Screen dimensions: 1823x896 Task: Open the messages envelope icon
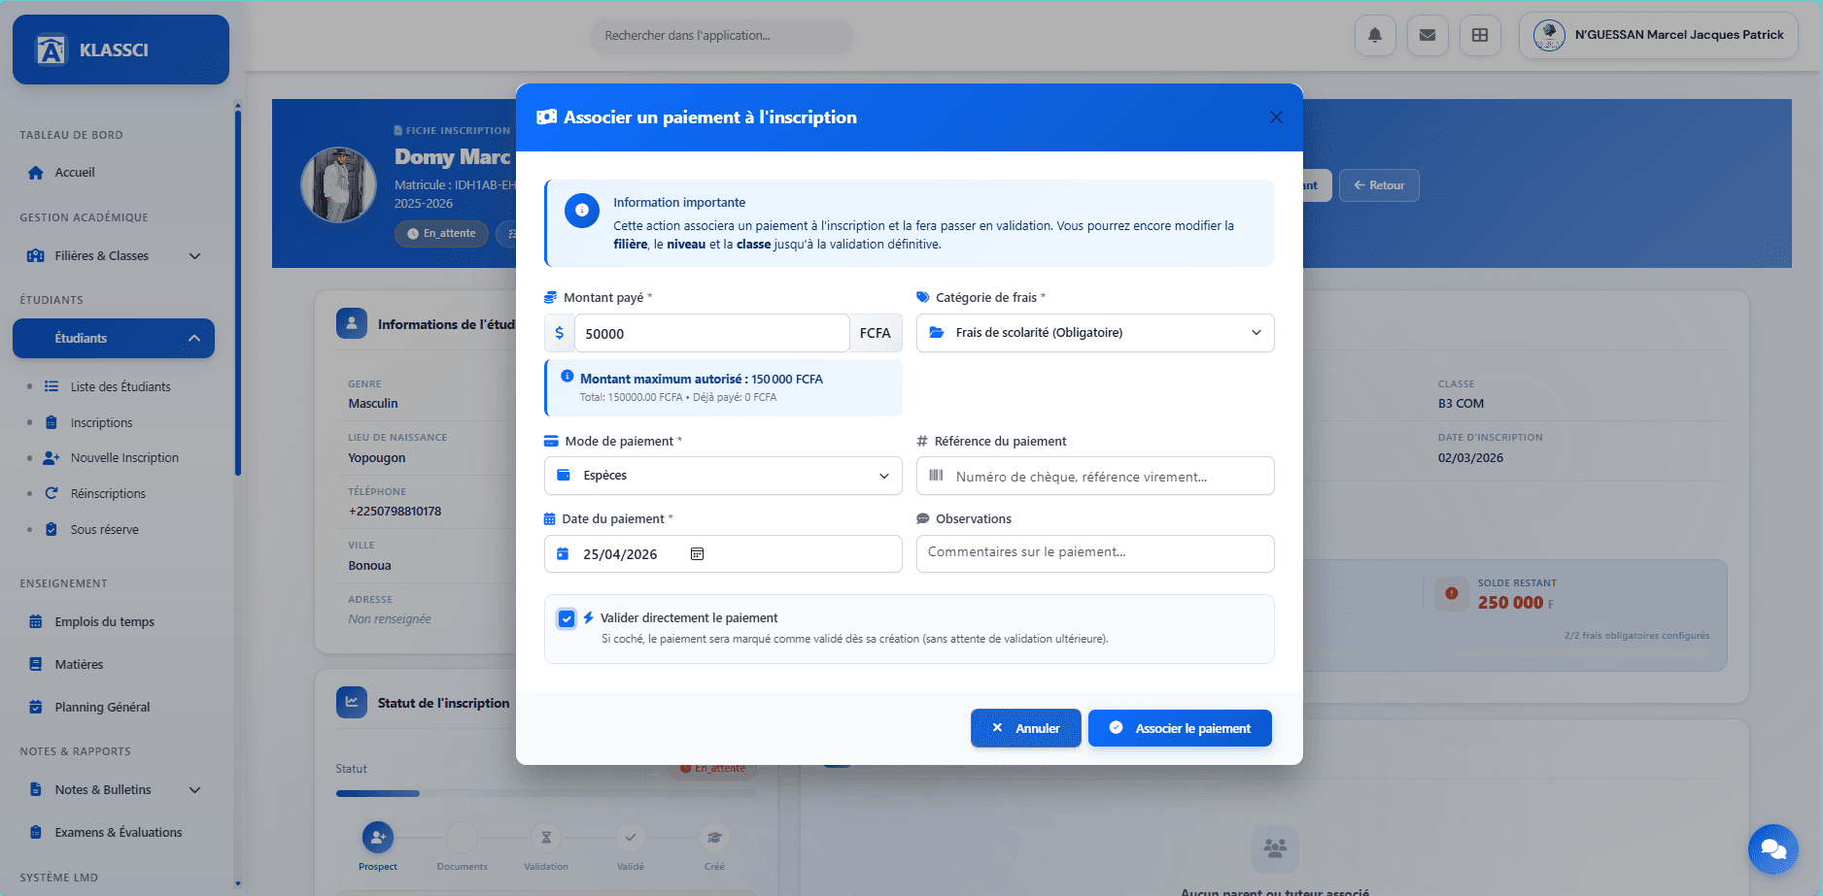1427,35
